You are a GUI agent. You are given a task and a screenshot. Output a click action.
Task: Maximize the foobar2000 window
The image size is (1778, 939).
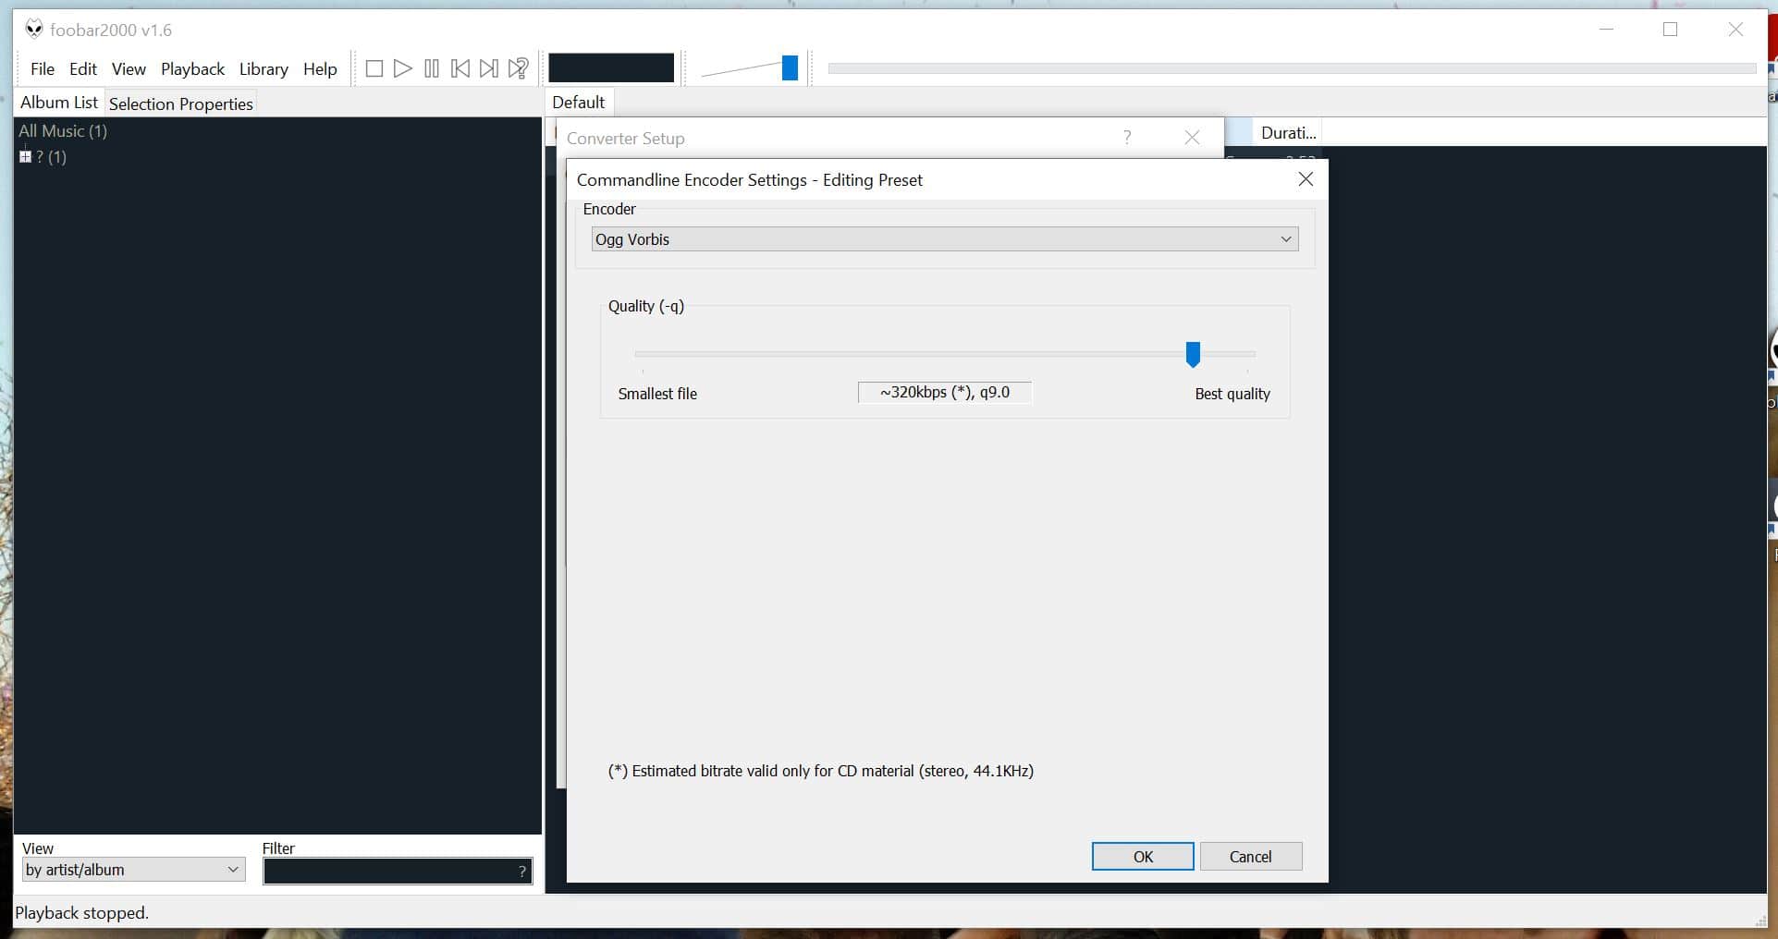point(1671,30)
